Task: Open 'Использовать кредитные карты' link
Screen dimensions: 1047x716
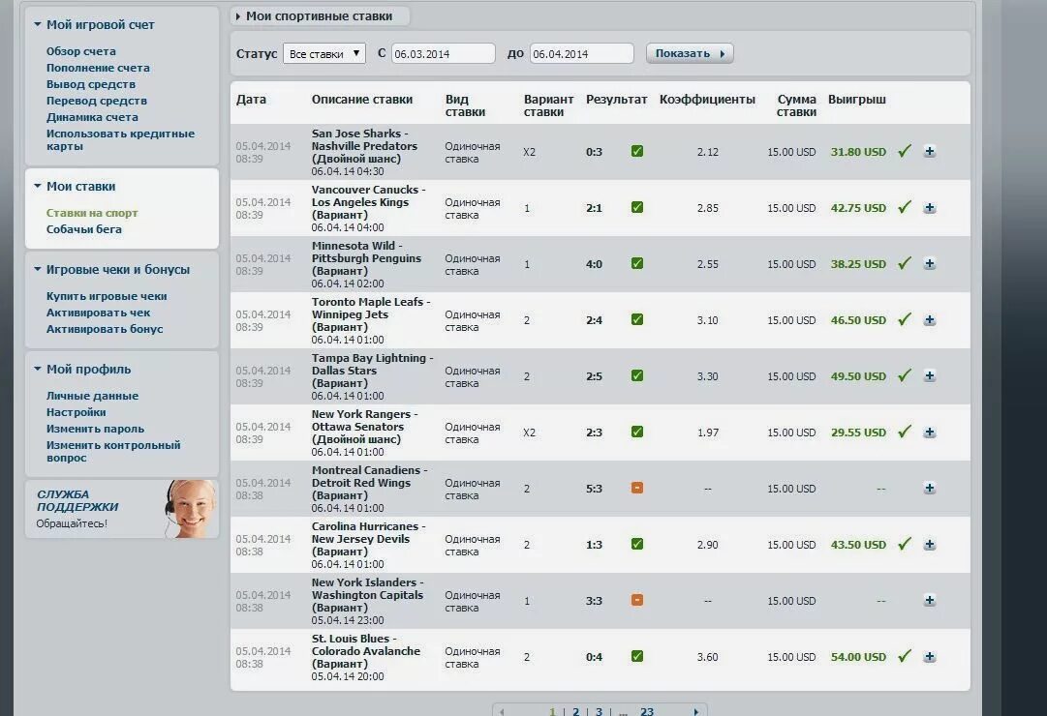Action: click(x=120, y=139)
